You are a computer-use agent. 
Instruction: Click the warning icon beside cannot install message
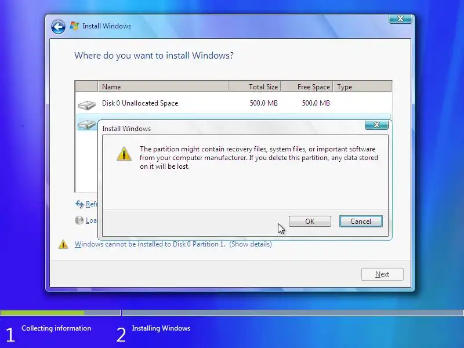point(63,244)
